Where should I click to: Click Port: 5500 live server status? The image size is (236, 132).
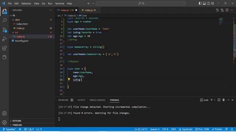click(202, 129)
